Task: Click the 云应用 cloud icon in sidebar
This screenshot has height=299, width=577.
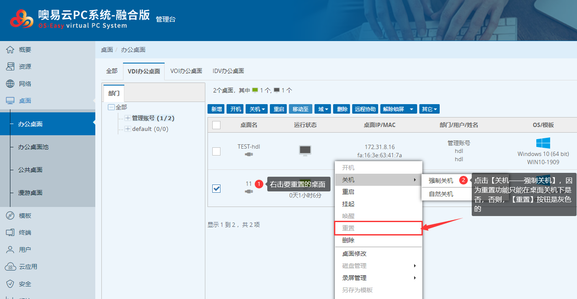Action: [10, 267]
